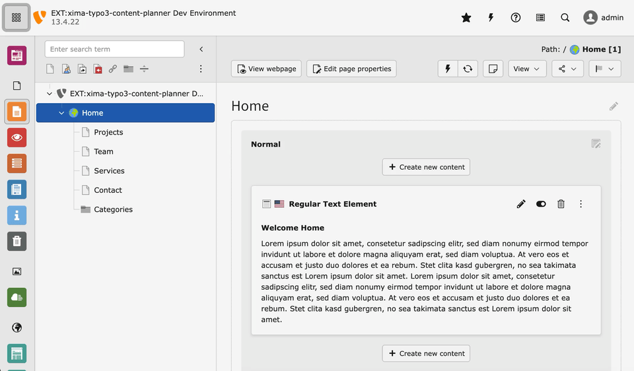Select the shortcut page icon in tree toolbar
Screen dimensions: 634x371
[82, 69]
